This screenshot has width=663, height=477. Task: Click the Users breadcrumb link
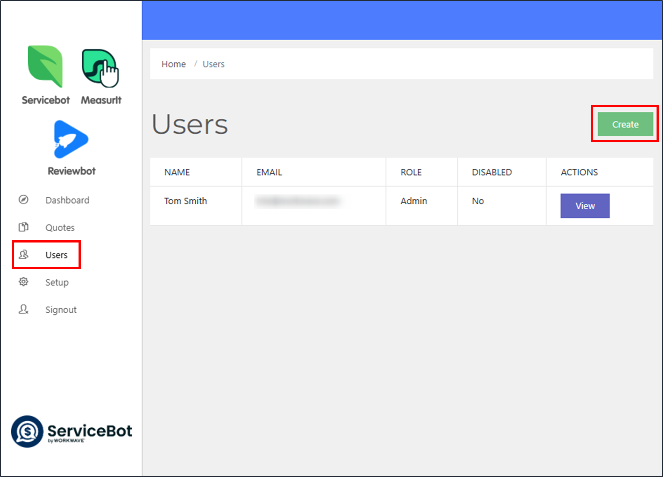(213, 64)
